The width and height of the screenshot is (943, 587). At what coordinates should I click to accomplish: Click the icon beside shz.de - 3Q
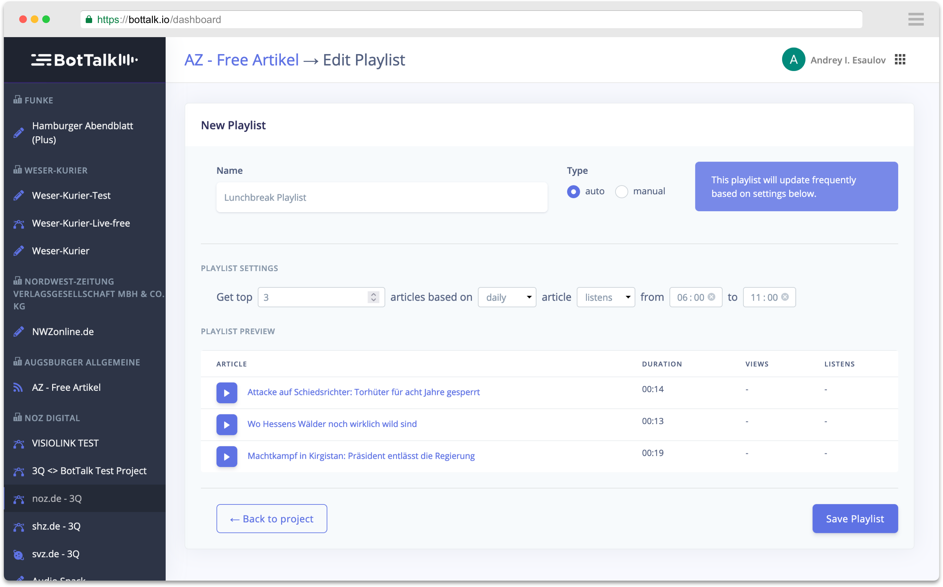pos(19,527)
